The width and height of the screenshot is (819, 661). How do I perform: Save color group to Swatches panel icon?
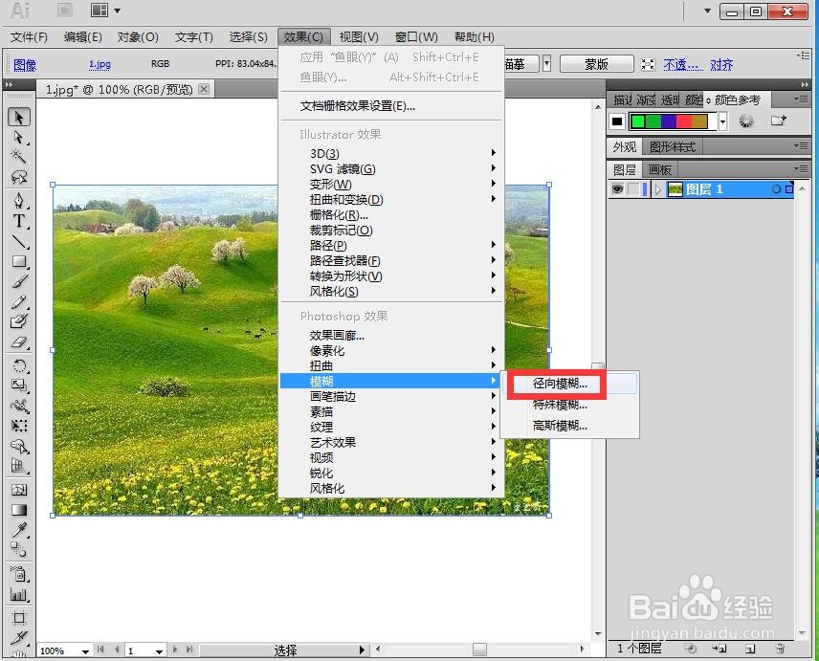click(x=778, y=121)
